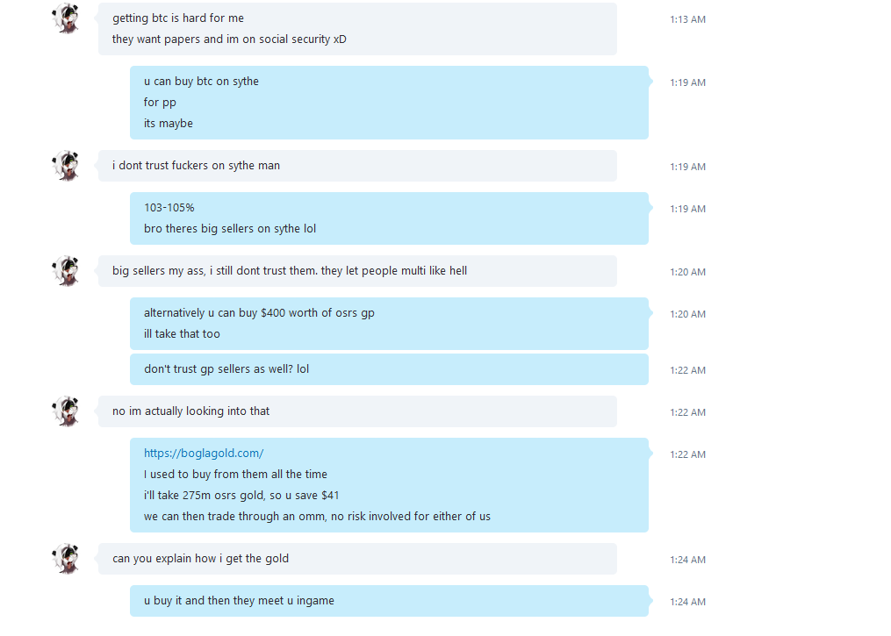The image size is (891, 636).
Task: Click avatar beside 'getting btc is hard' message
Action: point(66,18)
